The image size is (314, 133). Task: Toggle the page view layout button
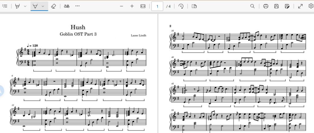tap(194, 6)
